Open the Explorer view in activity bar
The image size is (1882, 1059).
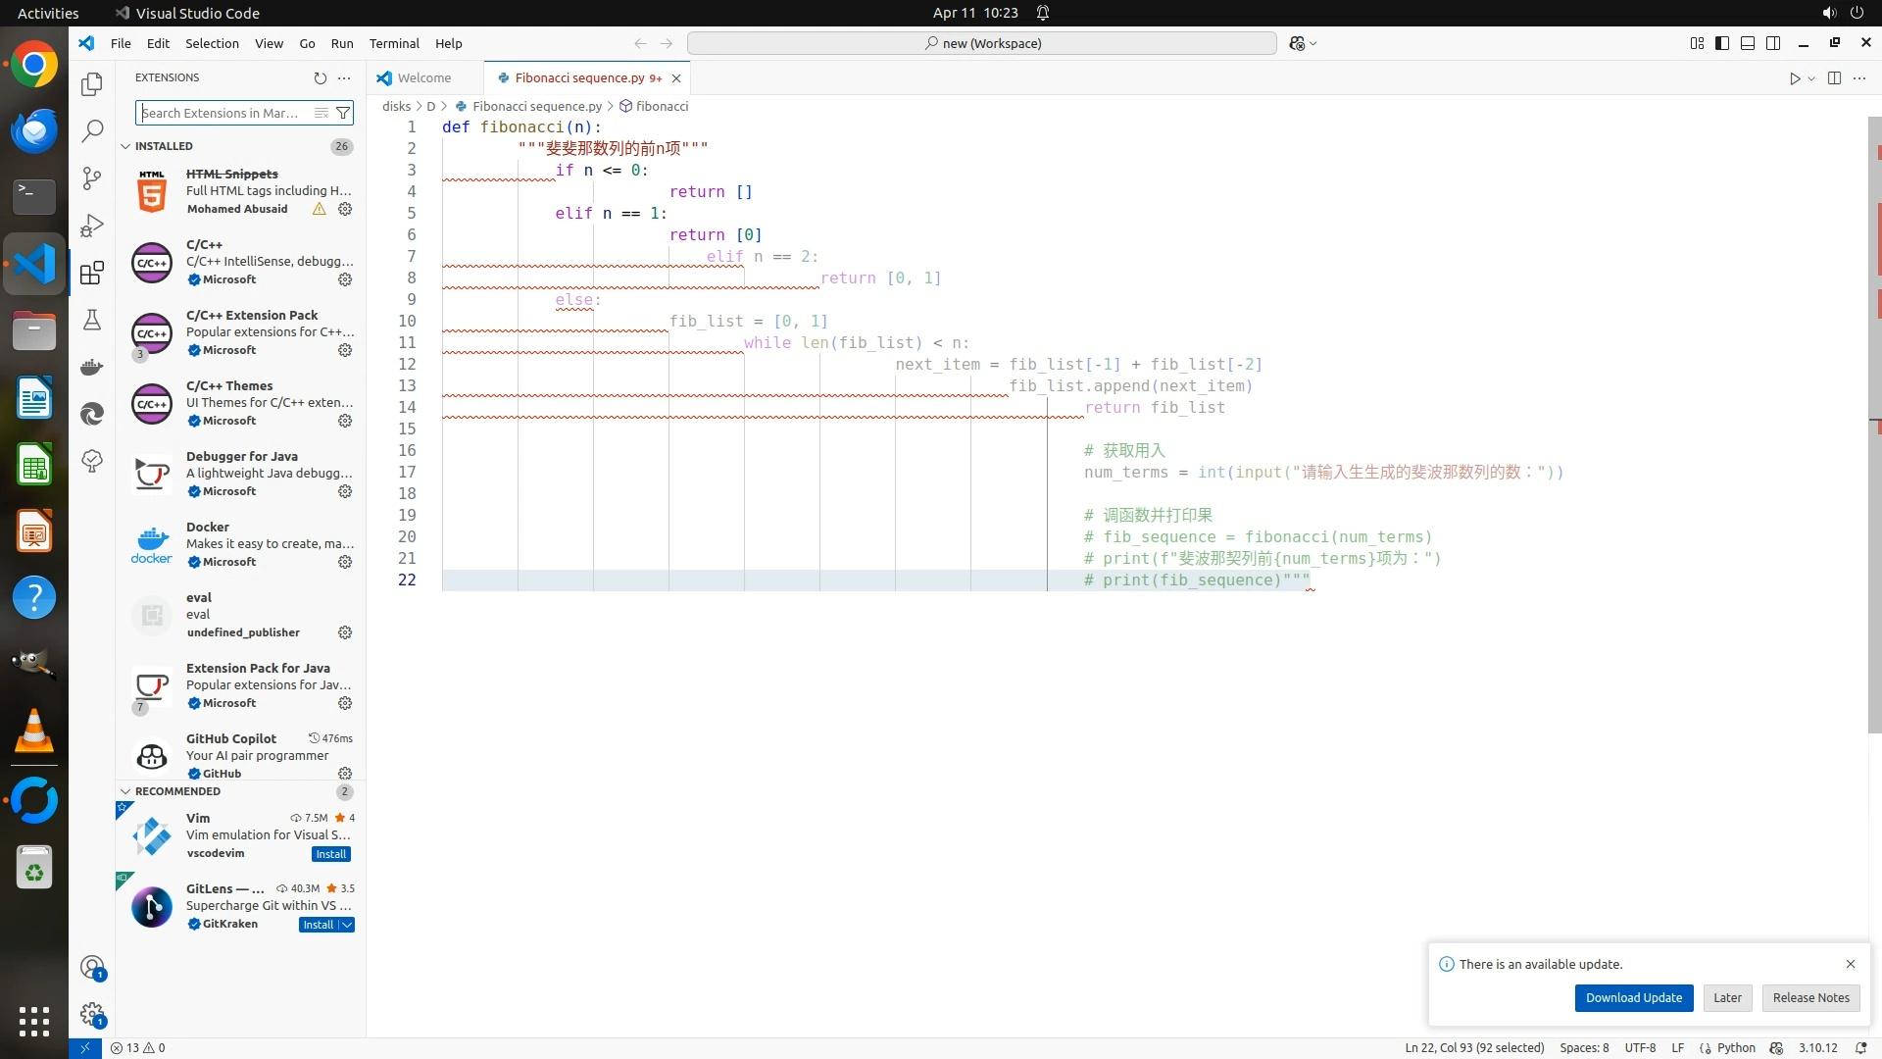(92, 84)
